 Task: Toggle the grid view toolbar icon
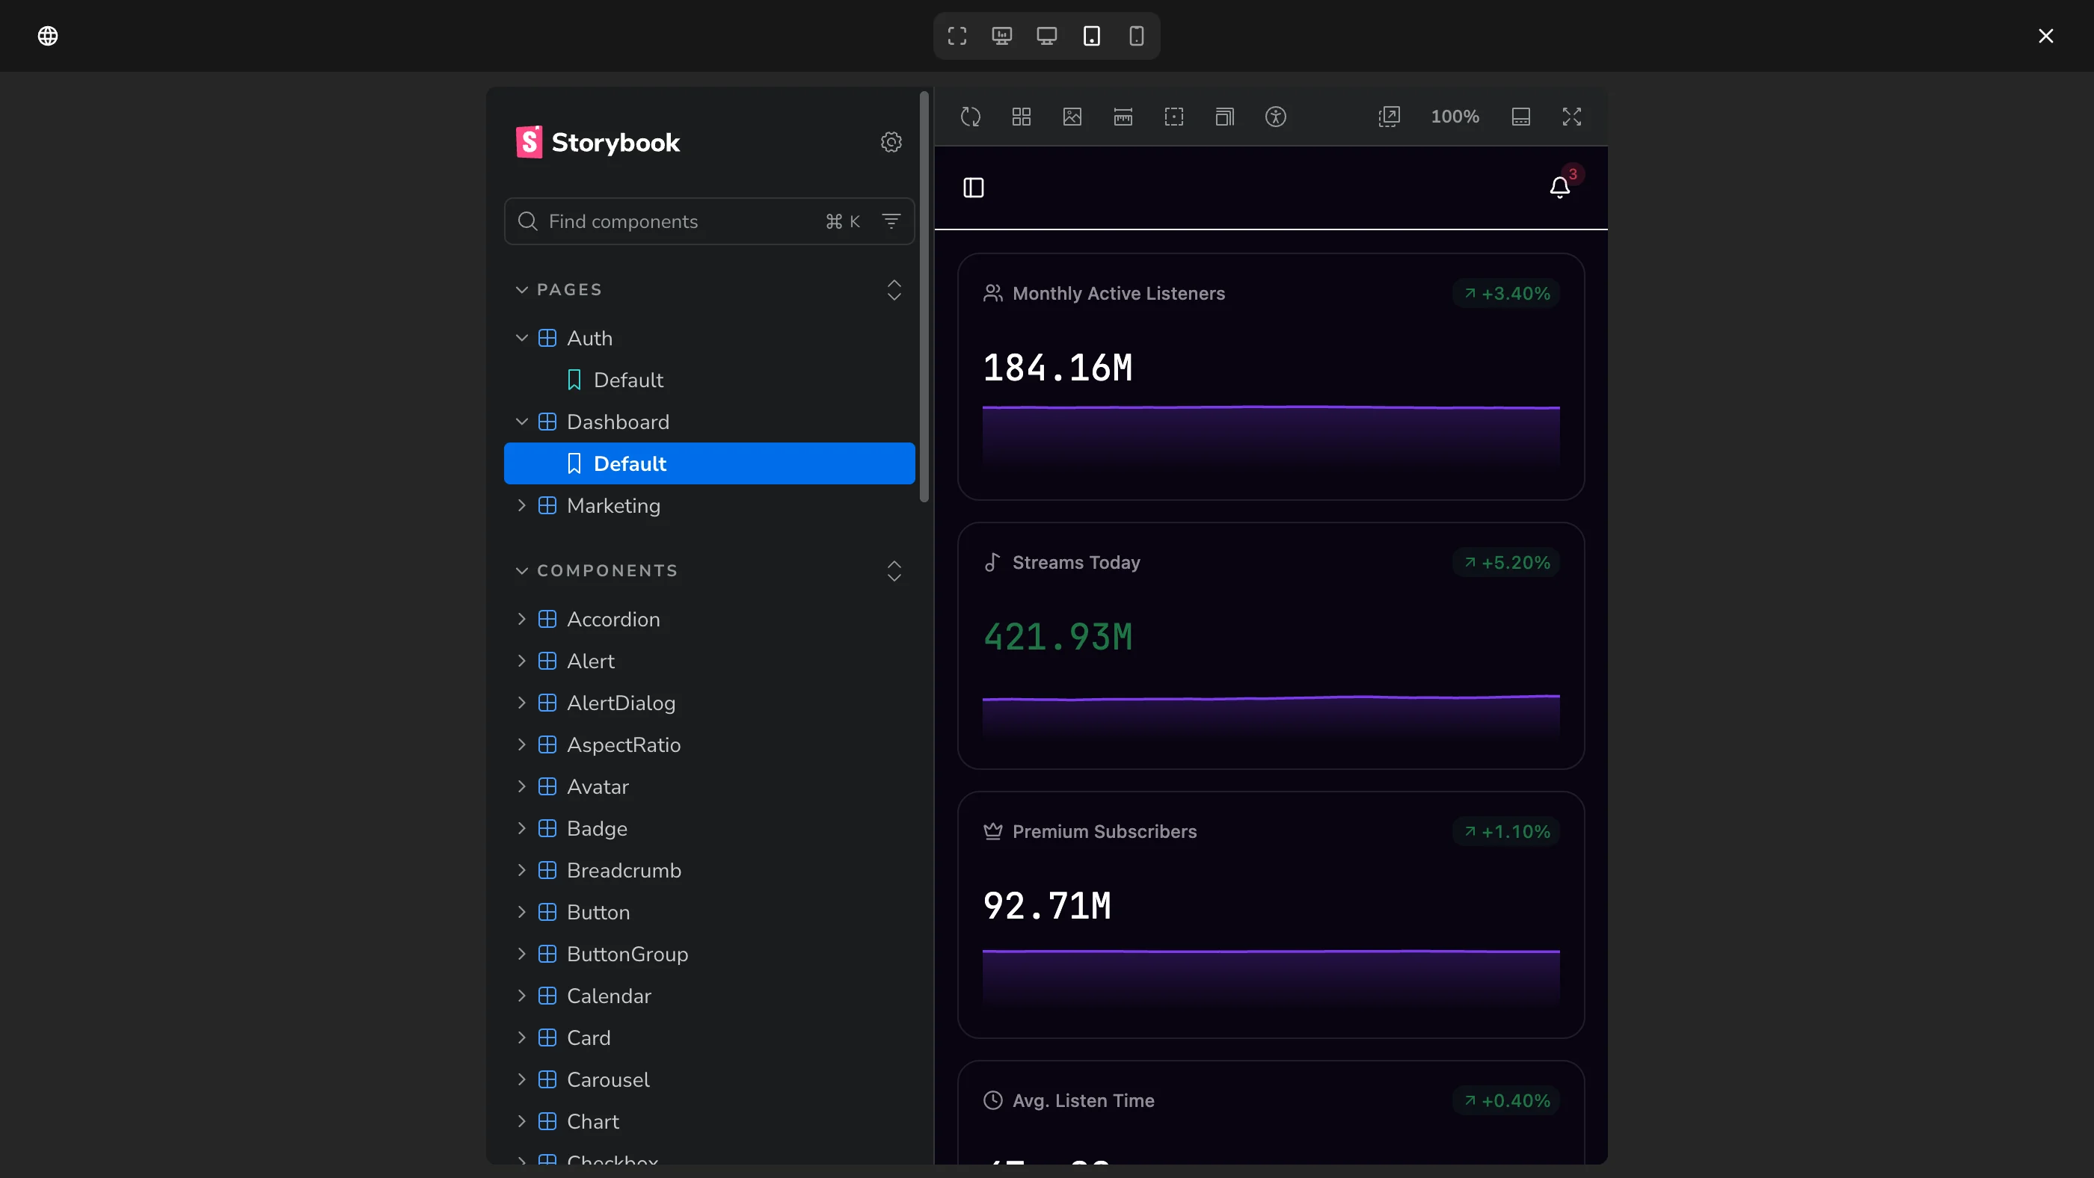pos(1021,117)
